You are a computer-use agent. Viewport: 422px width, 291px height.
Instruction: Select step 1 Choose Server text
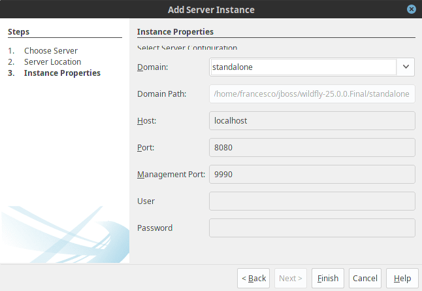tap(51, 50)
